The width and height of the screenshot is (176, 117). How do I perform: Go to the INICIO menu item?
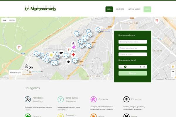pos(109,9)
